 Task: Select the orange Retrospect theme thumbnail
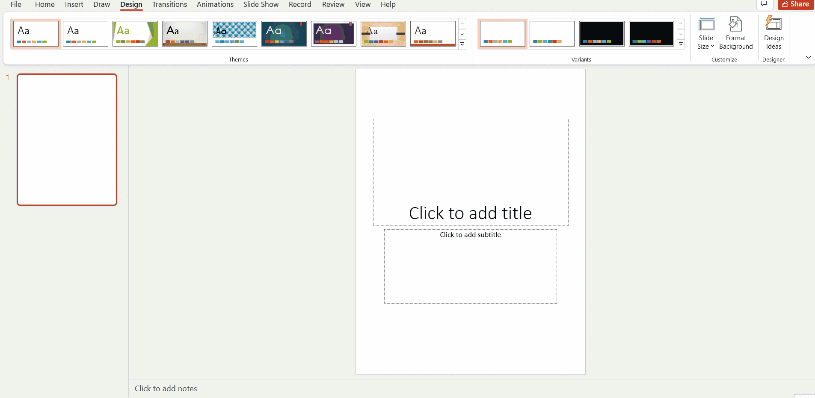433,34
